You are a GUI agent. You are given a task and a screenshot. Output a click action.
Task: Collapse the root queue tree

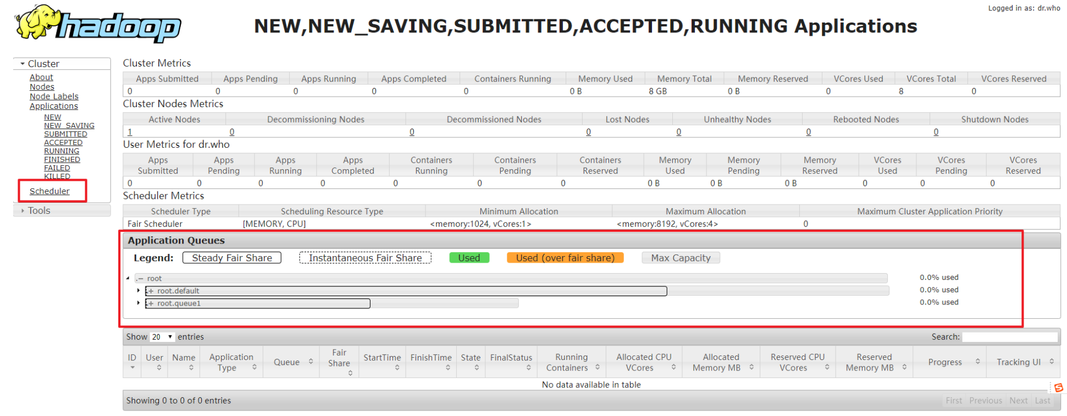tap(128, 279)
